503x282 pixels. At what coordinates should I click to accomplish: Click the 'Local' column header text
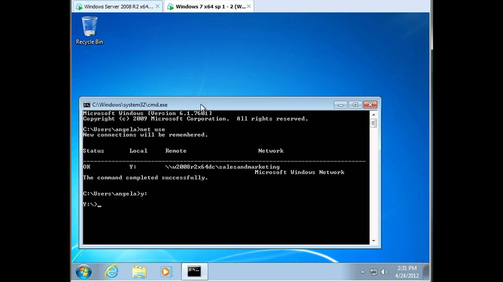coord(138,151)
